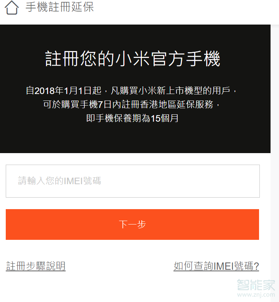
Task: Click the banner line starting 自2018年1月1日起
Action: pyautogui.click(x=131, y=91)
